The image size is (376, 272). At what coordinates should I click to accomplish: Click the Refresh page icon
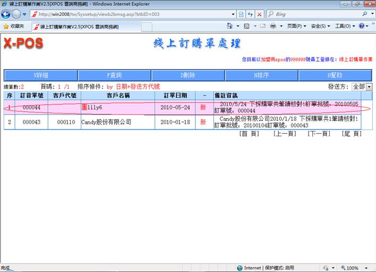(x=250, y=14)
